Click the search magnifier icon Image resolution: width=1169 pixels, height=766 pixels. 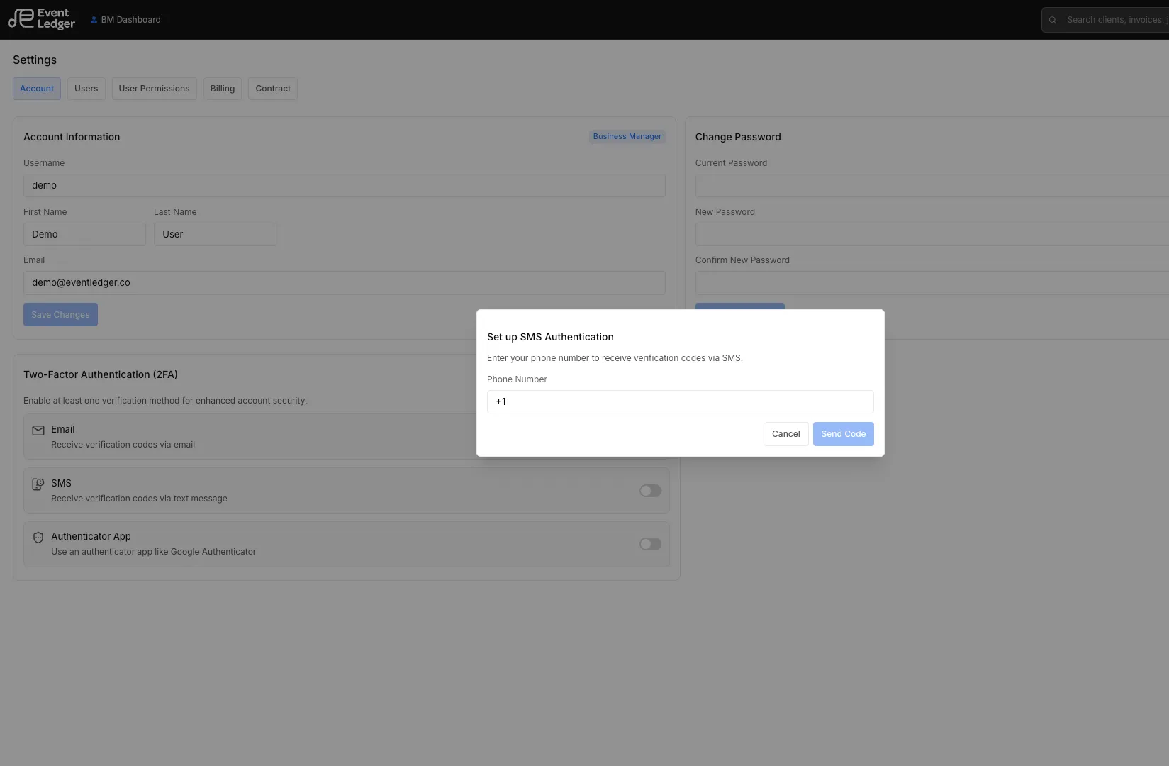point(1053,20)
